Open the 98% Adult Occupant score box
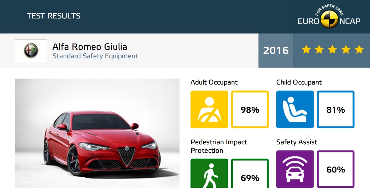370x190 pixels. (x=250, y=109)
